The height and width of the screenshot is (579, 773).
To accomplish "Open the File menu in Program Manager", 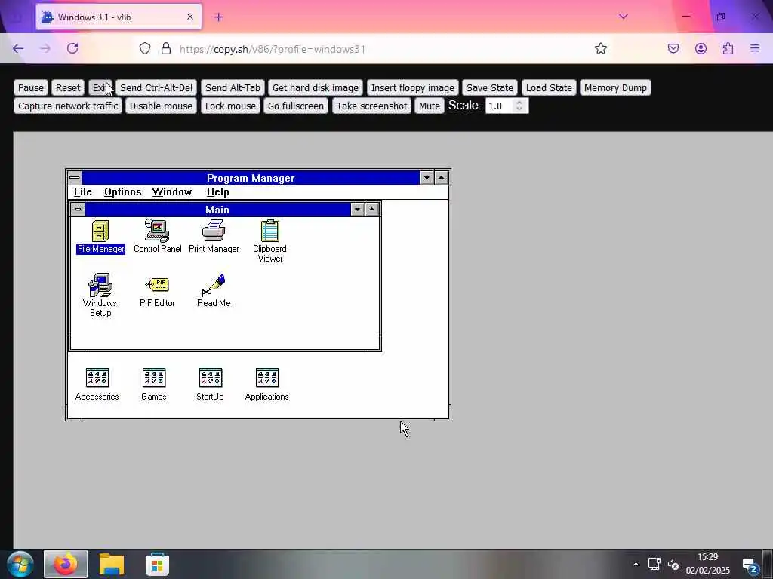I will (83, 192).
